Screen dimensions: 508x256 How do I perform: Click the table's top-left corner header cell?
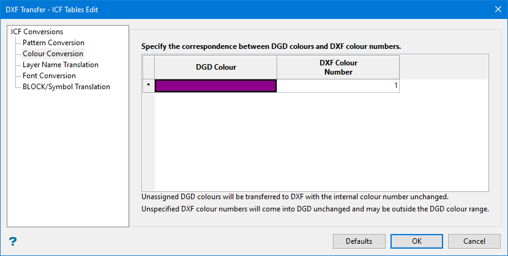pyautogui.click(x=148, y=67)
